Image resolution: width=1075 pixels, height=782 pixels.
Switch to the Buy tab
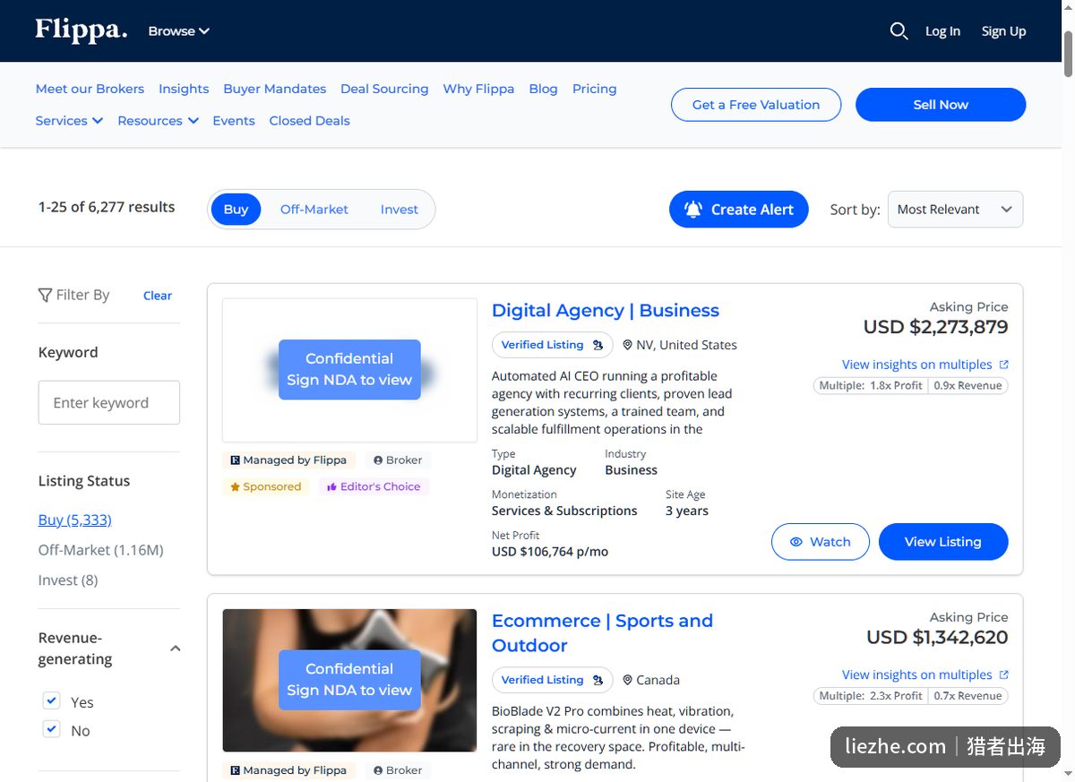pyautogui.click(x=236, y=210)
